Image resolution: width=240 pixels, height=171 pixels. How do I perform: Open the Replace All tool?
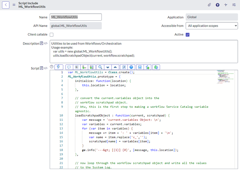tap(92, 67)
